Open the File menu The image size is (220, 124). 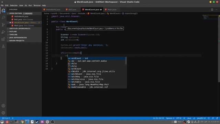pyautogui.click(x=2, y=6)
